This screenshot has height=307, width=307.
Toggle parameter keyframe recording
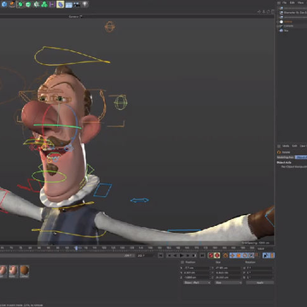(x=252, y=255)
